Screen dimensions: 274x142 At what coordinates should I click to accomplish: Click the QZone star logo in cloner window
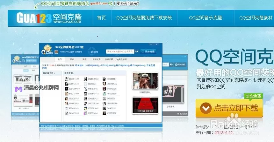pos(47,50)
